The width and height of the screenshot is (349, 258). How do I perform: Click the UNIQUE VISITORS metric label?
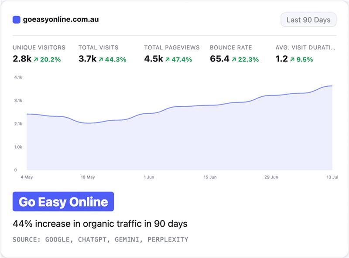pos(39,48)
